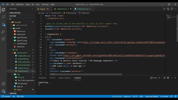The height and width of the screenshot is (100, 178).
Task: Open Explorer panel More Actions ellipsis
Action: [33, 9]
